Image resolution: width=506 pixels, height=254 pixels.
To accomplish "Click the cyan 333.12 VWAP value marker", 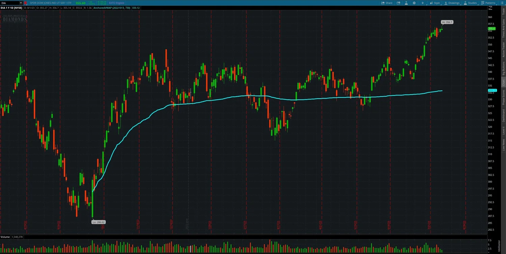I will point(492,90).
